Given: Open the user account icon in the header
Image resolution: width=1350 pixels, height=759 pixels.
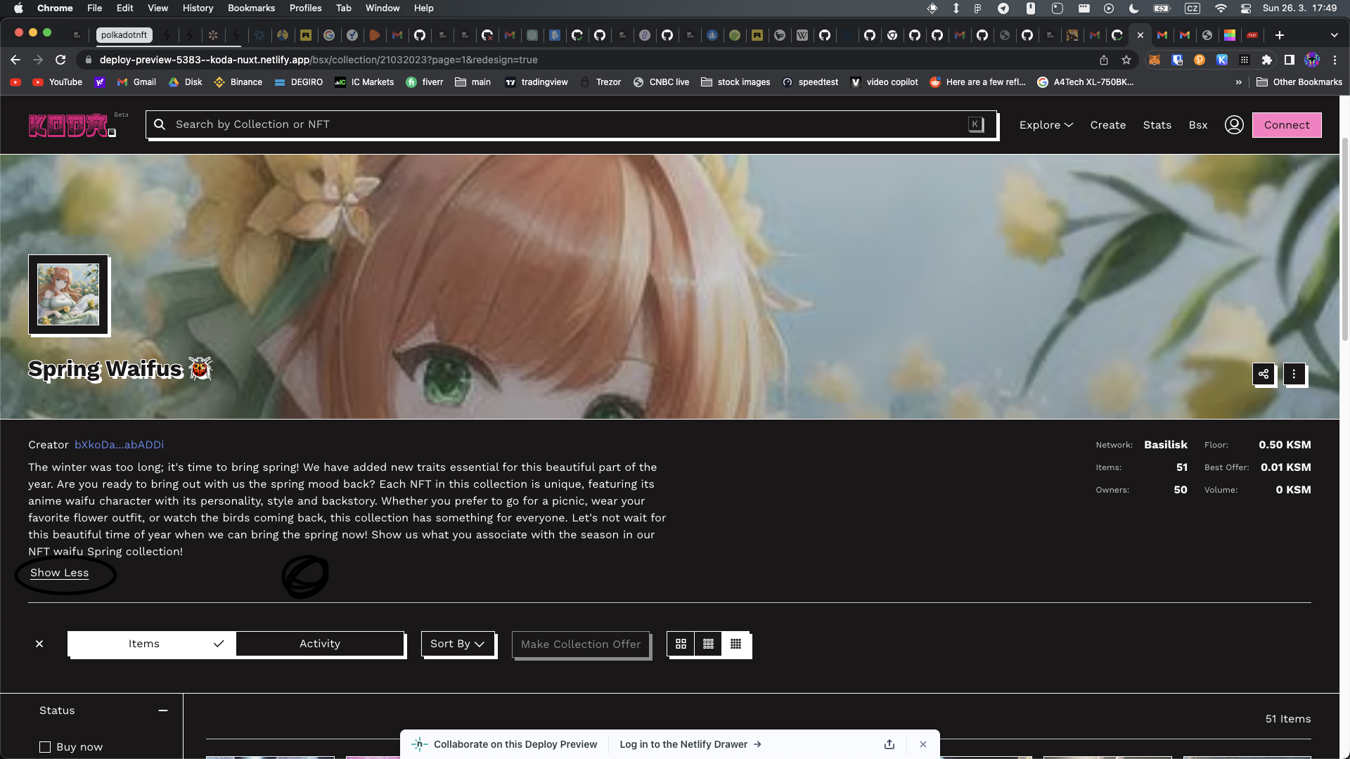Looking at the screenshot, I should pyautogui.click(x=1235, y=124).
